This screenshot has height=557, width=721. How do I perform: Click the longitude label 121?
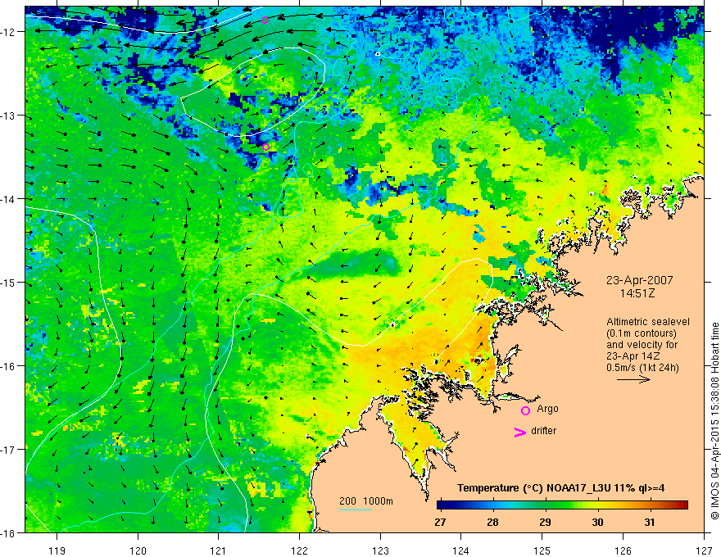(x=219, y=551)
